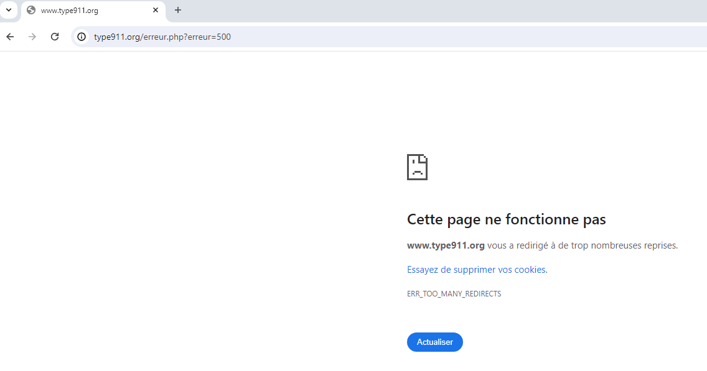This screenshot has height=371, width=707.
Task: Click the type911.org domain in the URL
Action: [x=117, y=37]
